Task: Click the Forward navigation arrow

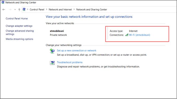Action: [10, 10]
